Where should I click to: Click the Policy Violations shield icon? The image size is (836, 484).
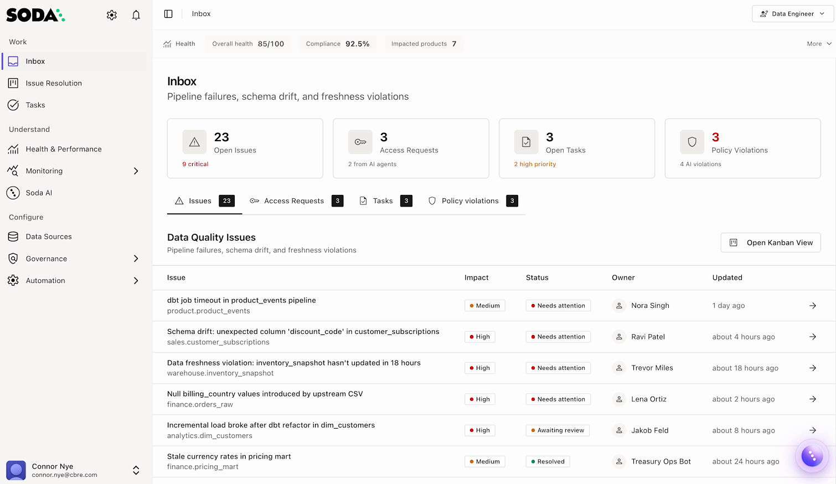(x=692, y=142)
